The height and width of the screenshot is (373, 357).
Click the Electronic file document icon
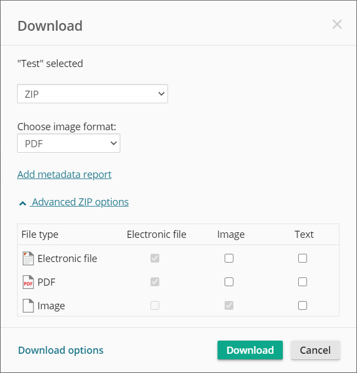click(28, 258)
